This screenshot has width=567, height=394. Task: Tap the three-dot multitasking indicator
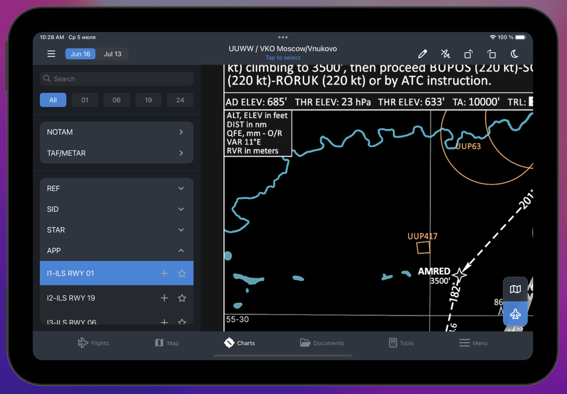(283, 37)
